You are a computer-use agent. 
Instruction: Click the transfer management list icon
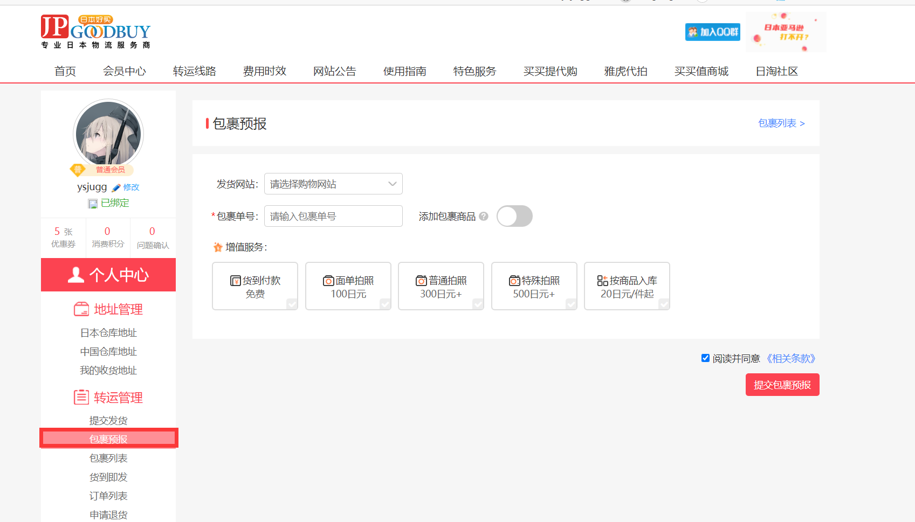point(81,398)
